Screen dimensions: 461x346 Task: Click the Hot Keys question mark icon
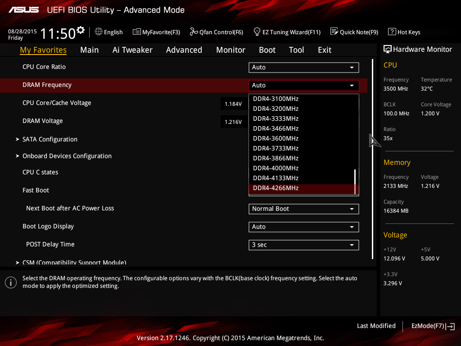click(x=392, y=32)
